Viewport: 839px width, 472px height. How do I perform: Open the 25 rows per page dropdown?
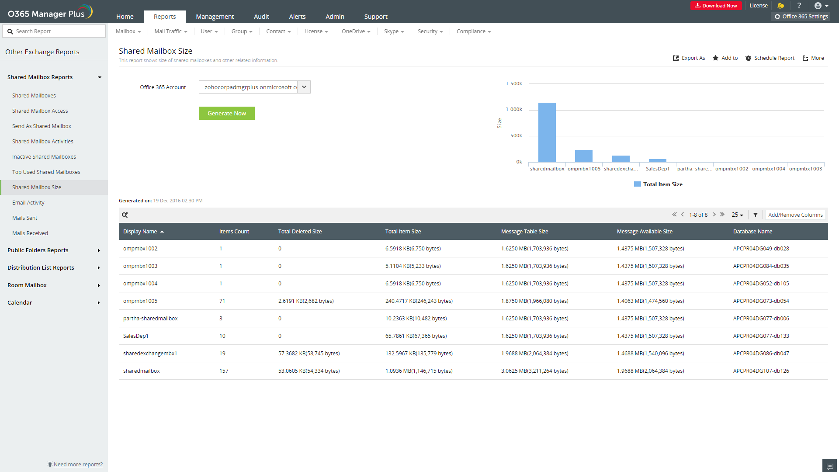(x=737, y=215)
